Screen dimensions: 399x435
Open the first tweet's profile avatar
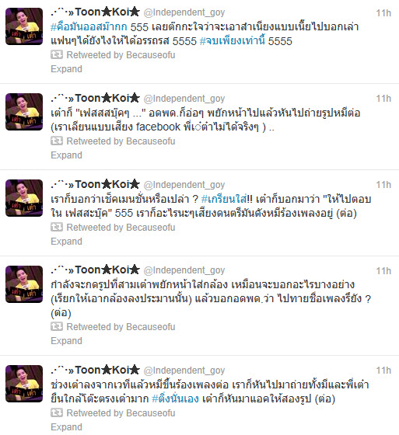[24, 26]
